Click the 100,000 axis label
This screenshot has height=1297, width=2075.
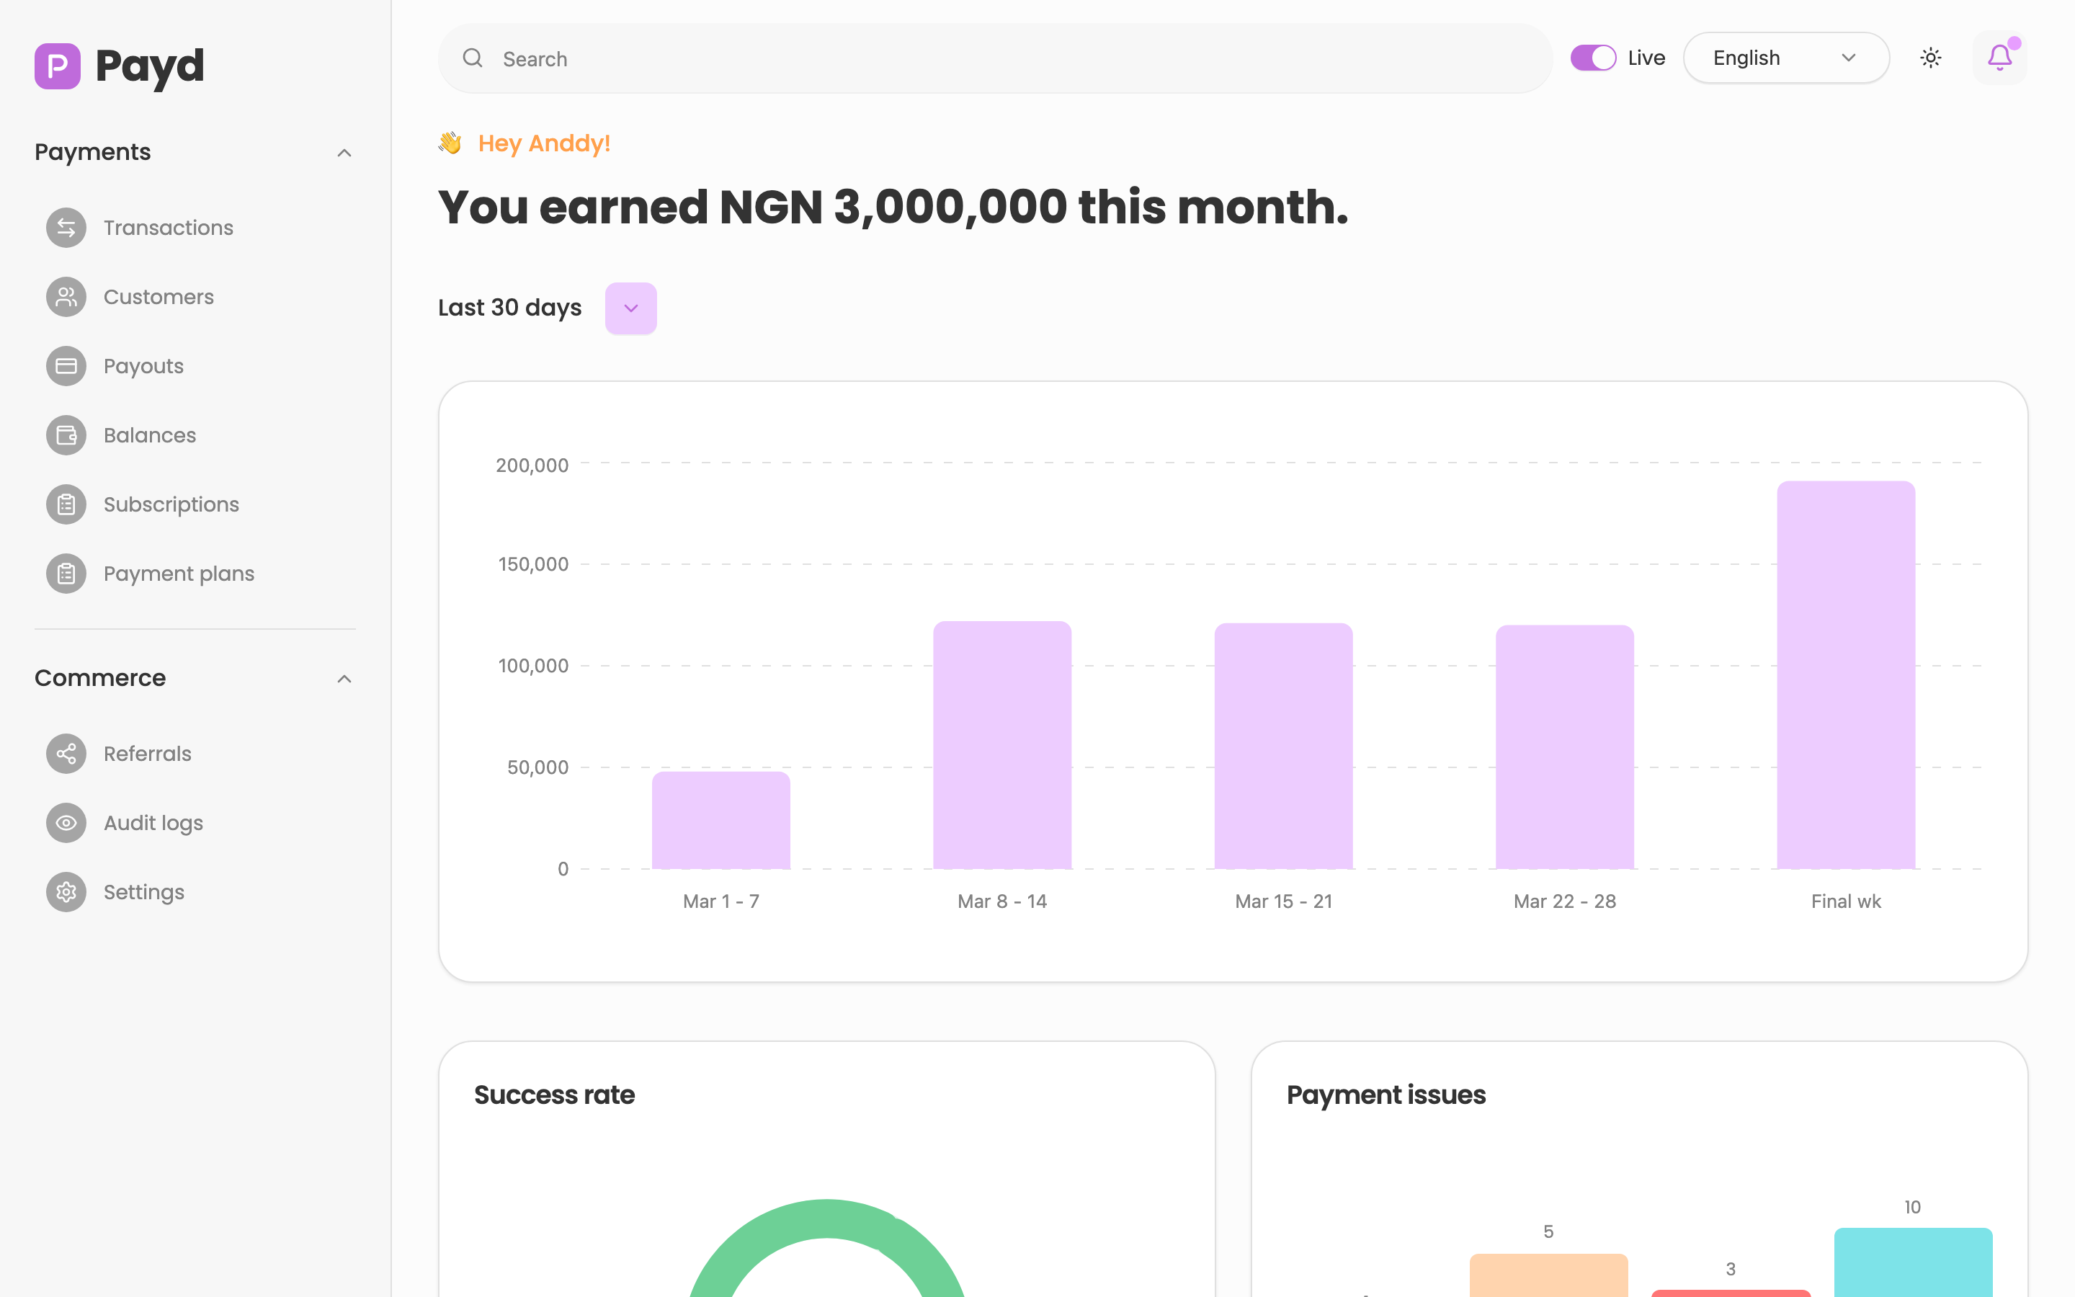[533, 666]
